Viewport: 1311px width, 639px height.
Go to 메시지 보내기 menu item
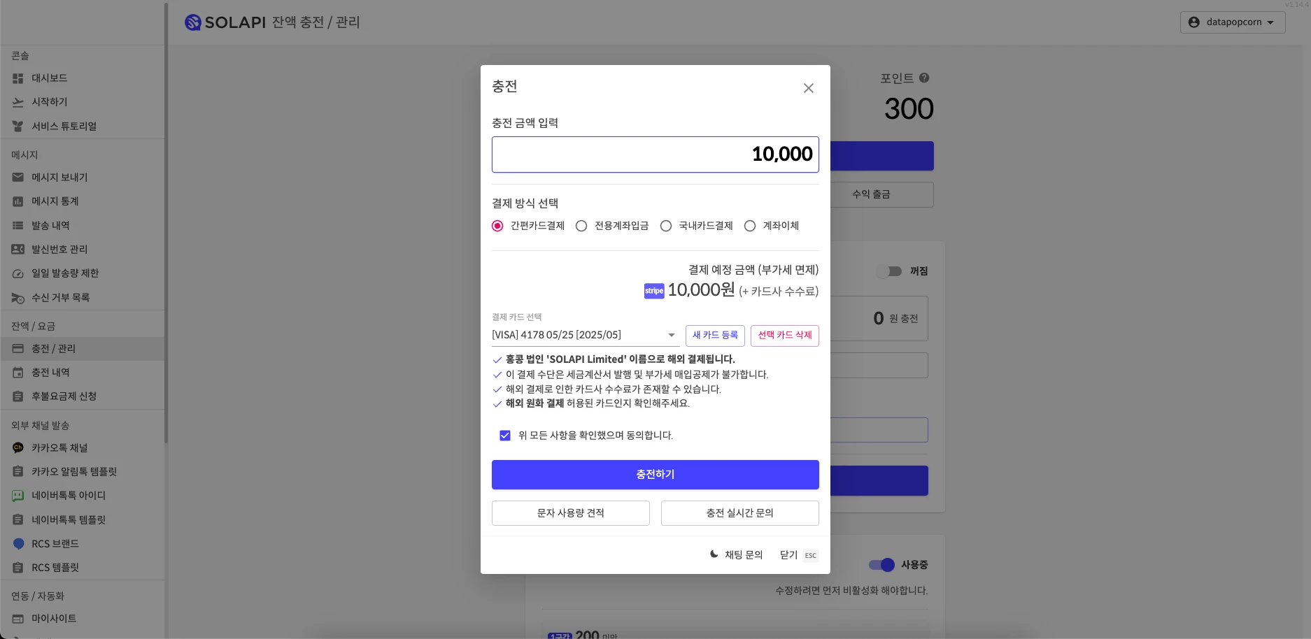tap(82, 178)
